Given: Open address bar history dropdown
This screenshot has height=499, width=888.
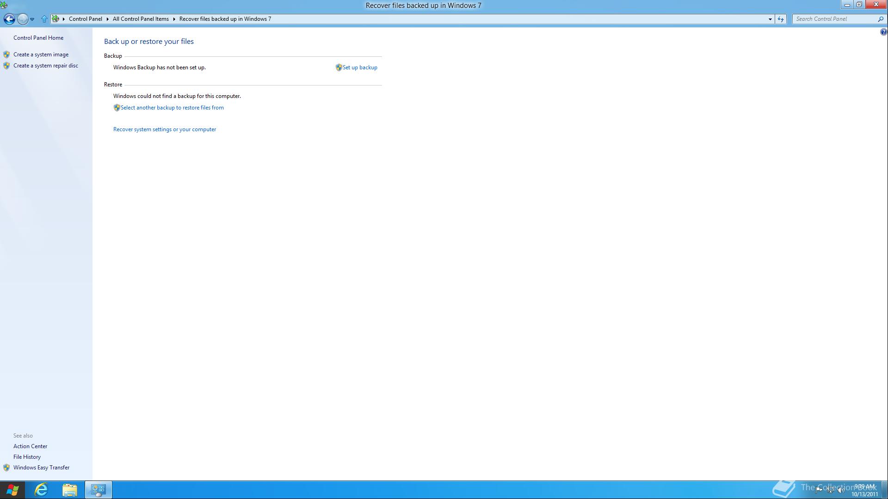Looking at the screenshot, I should [770, 19].
